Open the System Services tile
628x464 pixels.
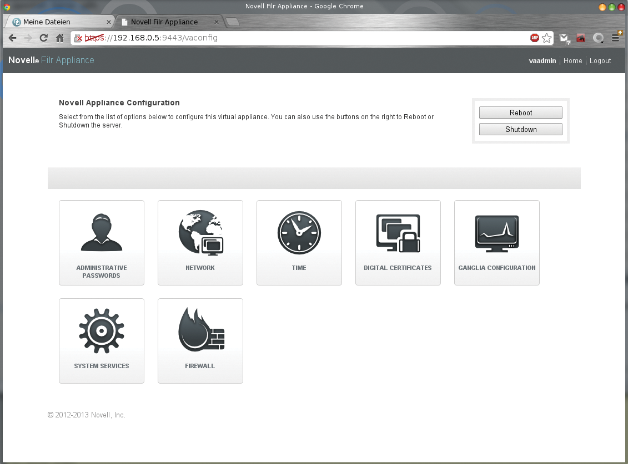tap(101, 341)
